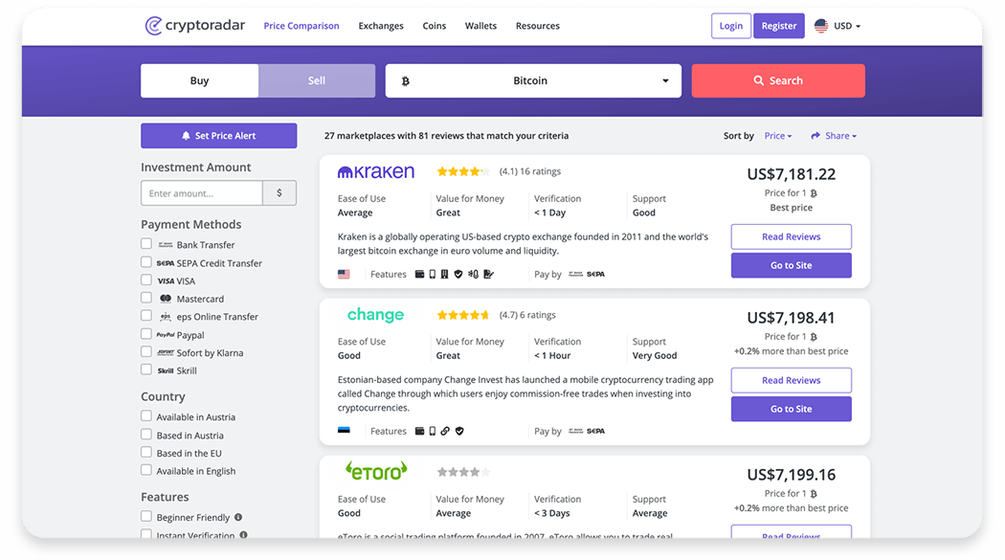This screenshot has height=560, width=1005.
Task: Click the Kraken logo
Action: point(376,171)
